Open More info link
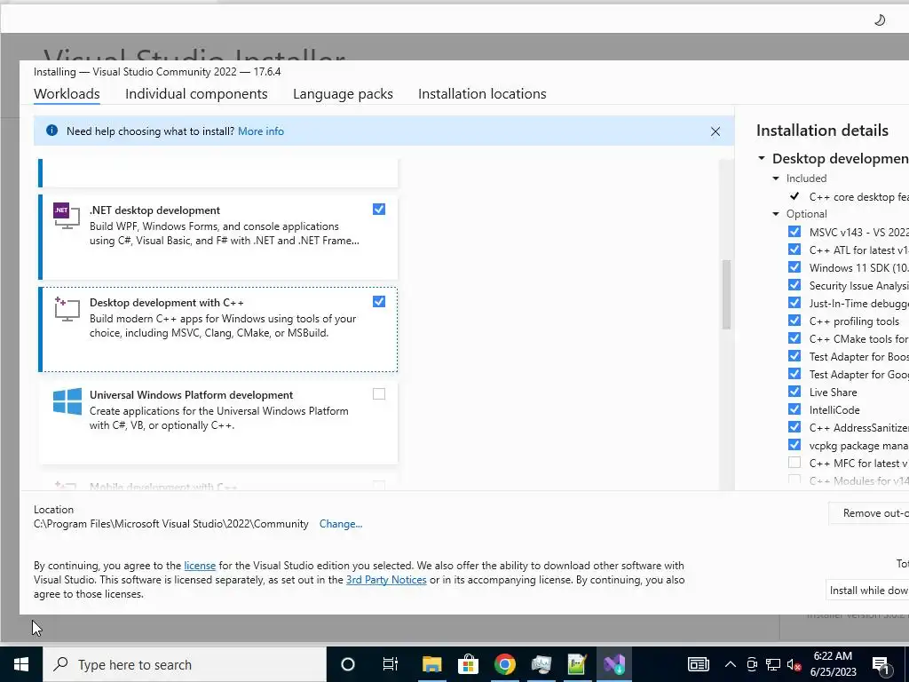Screen dimensions: 909x682 pyautogui.click(x=261, y=131)
